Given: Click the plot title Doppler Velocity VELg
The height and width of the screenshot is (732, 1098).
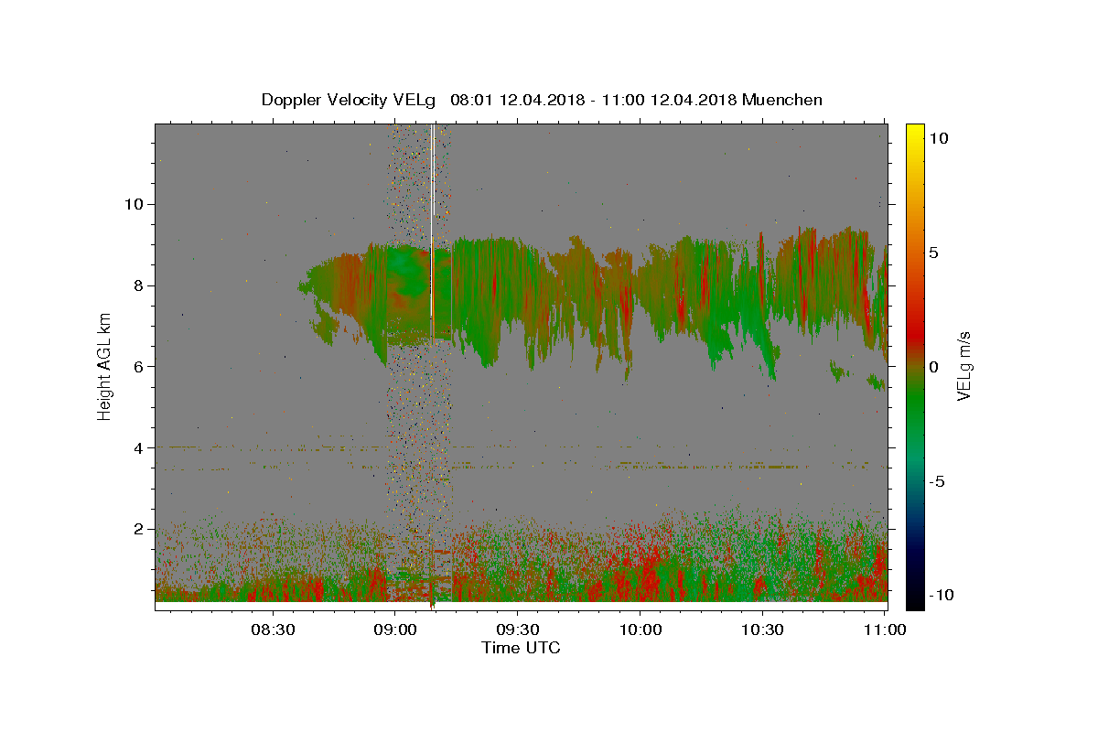Looking at the screenshot, I should (349, 100).
